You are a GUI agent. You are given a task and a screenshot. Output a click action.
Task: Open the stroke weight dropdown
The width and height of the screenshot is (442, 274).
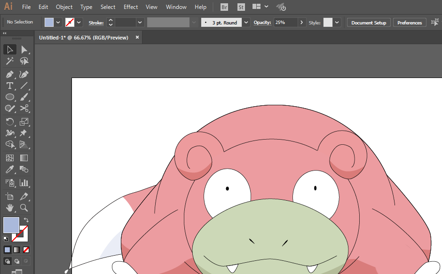(x=140, y=23)
